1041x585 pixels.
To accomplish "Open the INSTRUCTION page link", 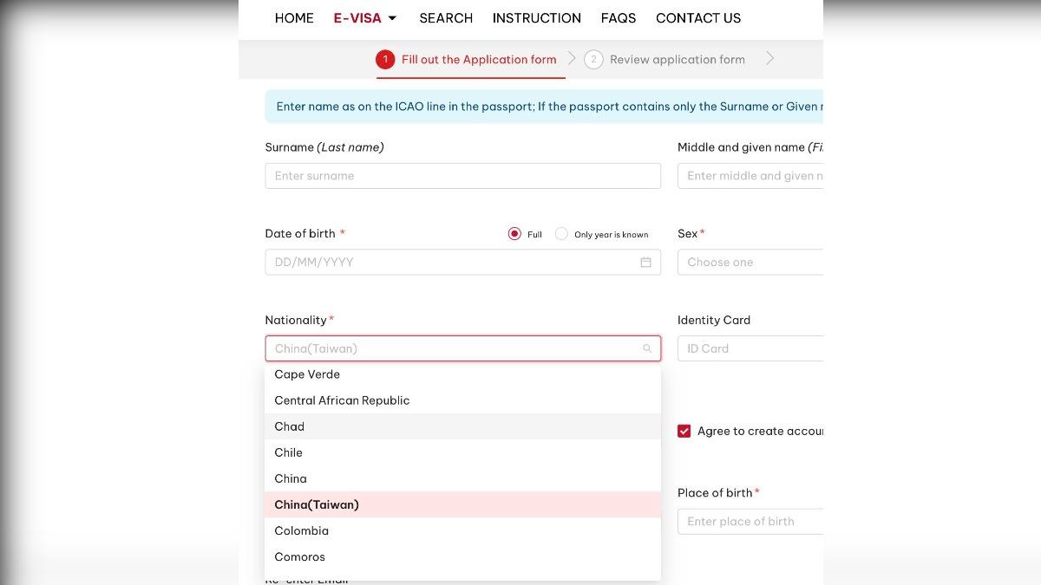I will tap(536, 18).
